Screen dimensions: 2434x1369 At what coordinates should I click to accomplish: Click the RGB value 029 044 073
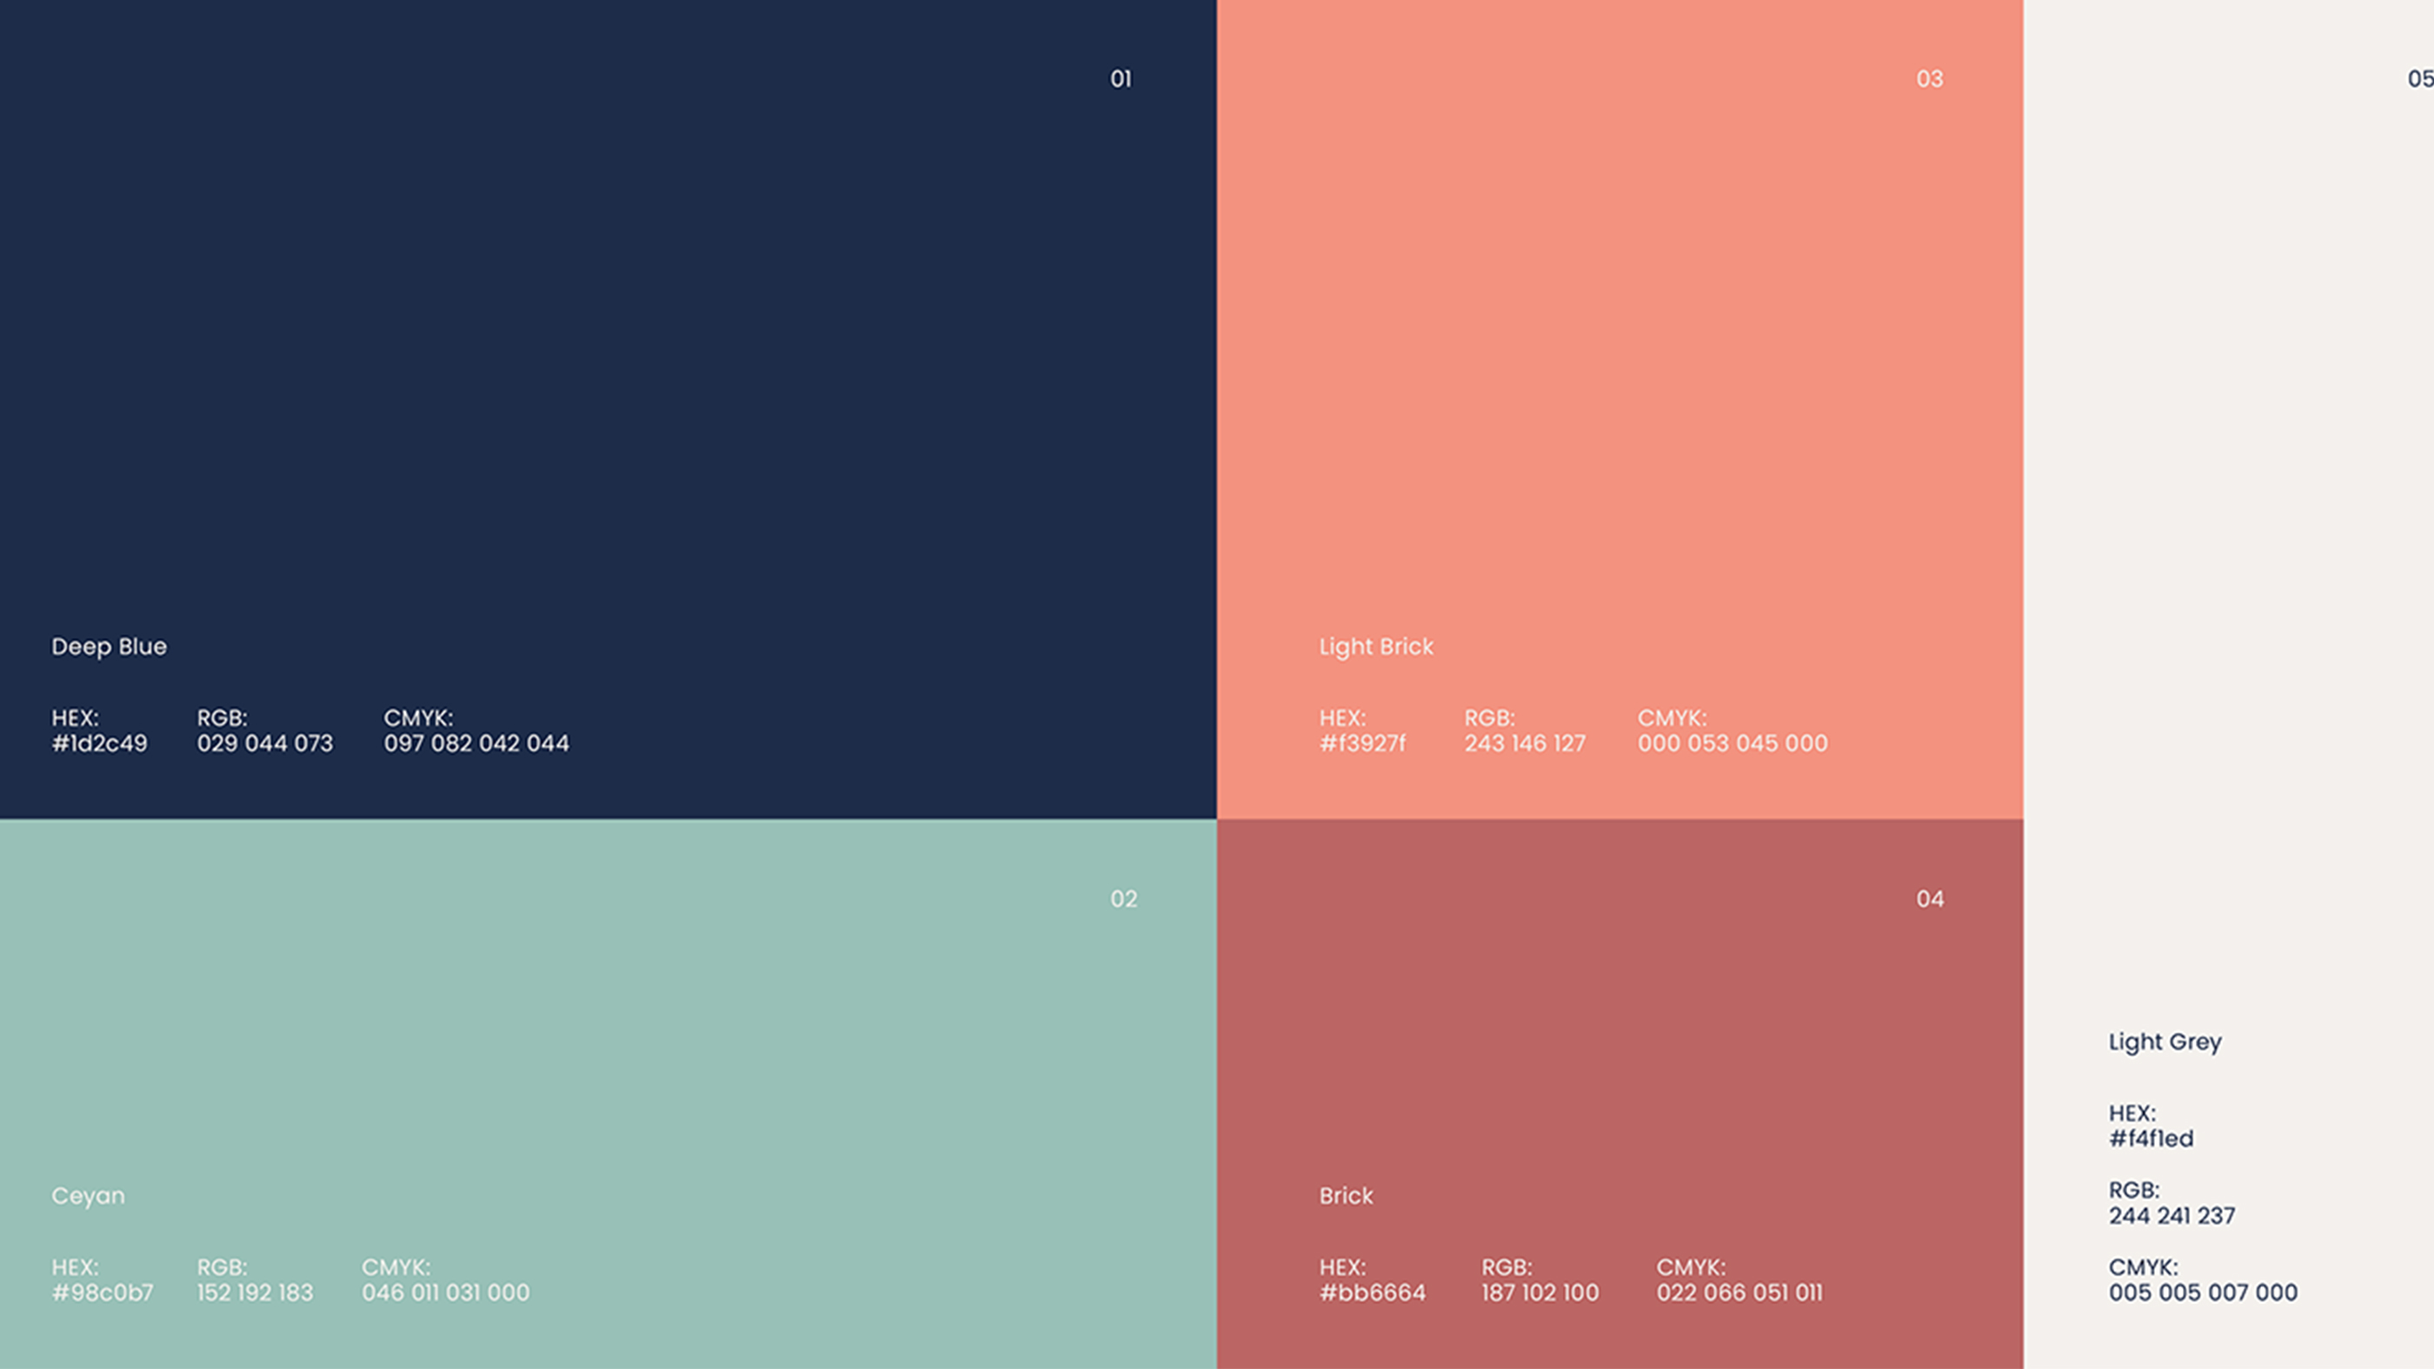(x=264, y=743)
